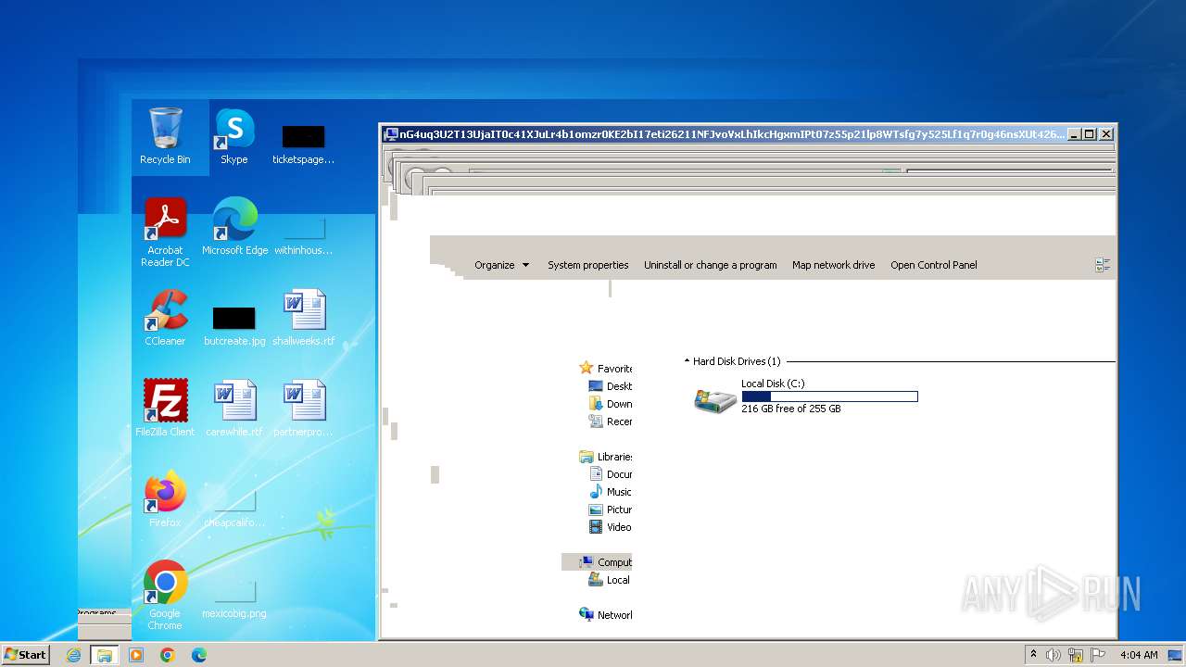Select the partnerpro document on the desktop
1186x667 pixels.
pos(303,408)
